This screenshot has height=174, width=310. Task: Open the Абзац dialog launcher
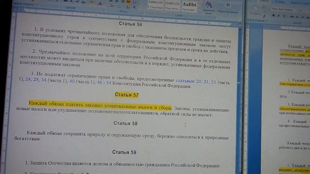coord(142,13)
